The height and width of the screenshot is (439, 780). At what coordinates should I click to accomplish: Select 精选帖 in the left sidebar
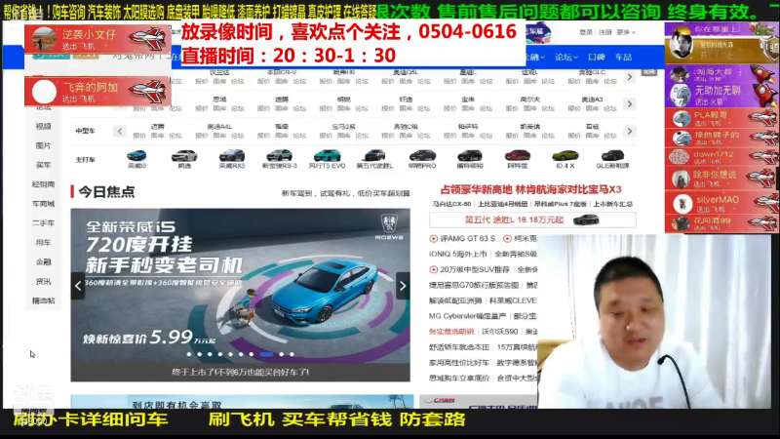coord(43,300)
